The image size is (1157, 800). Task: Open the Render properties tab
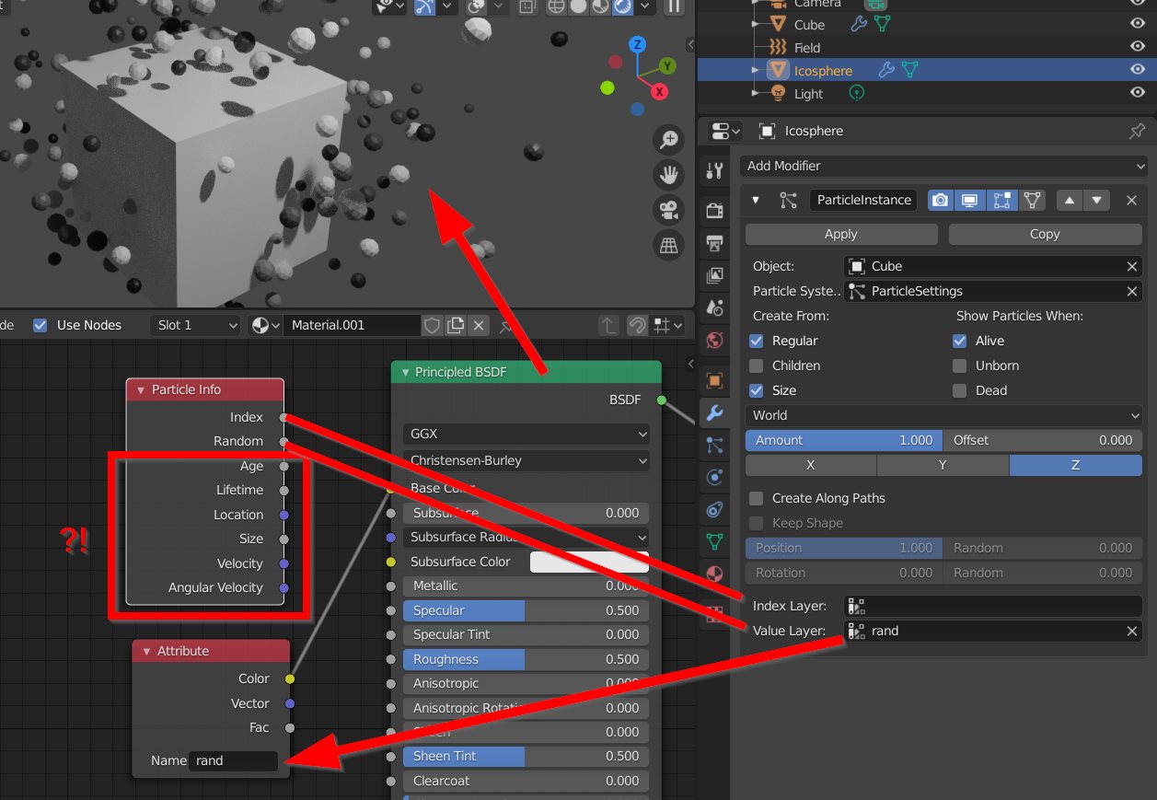714,210
